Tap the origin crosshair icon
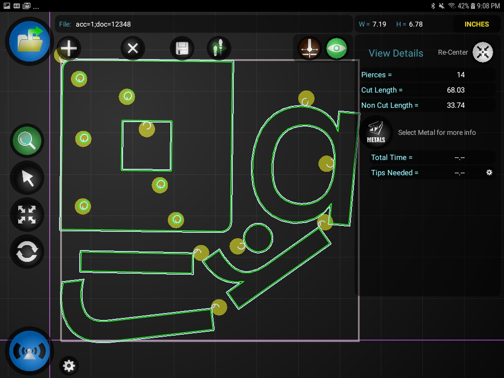The image size is (504, 378). point(310,48)
